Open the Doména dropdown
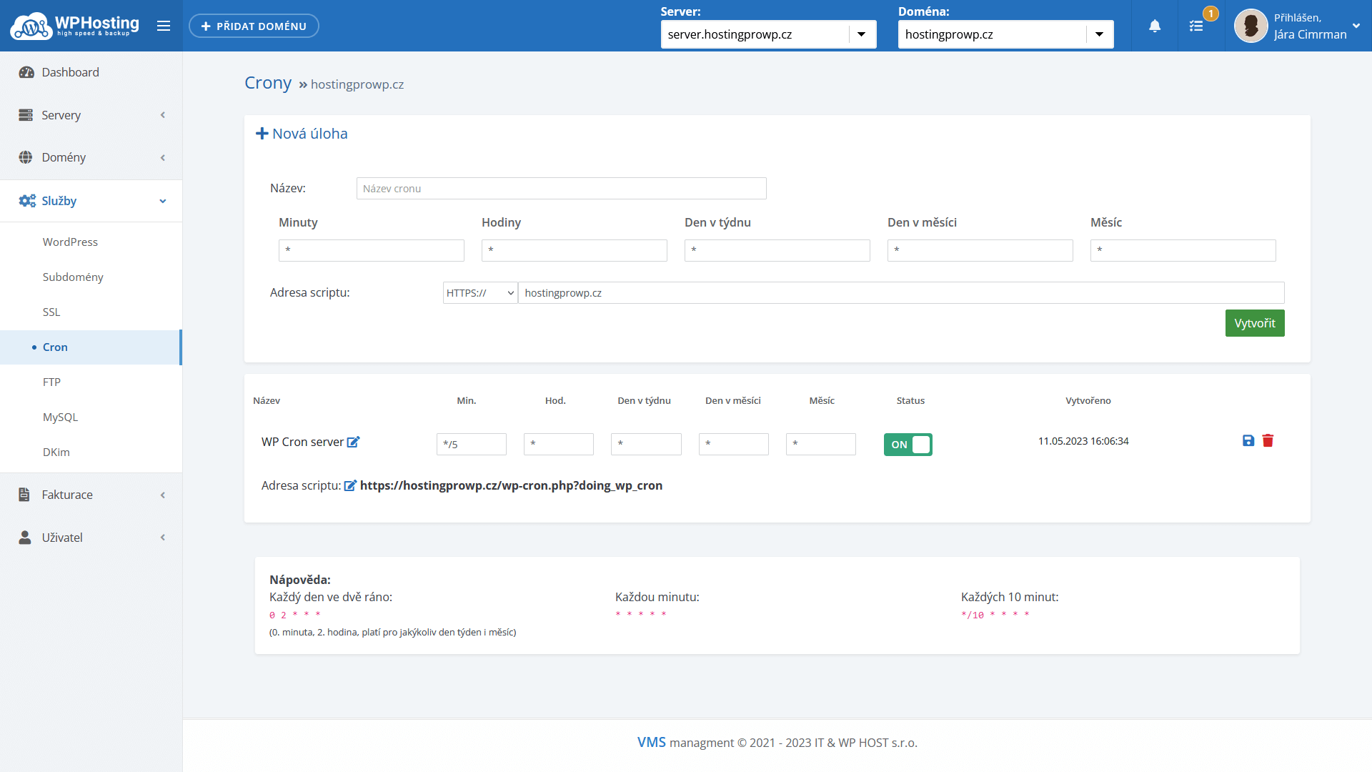Image resolution: width=1372 pixels, height=772 pixels. pyautogui.click(x=1005, y=34)
